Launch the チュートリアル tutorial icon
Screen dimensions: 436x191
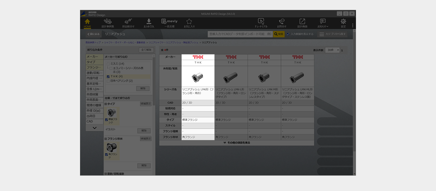(261, 23)
